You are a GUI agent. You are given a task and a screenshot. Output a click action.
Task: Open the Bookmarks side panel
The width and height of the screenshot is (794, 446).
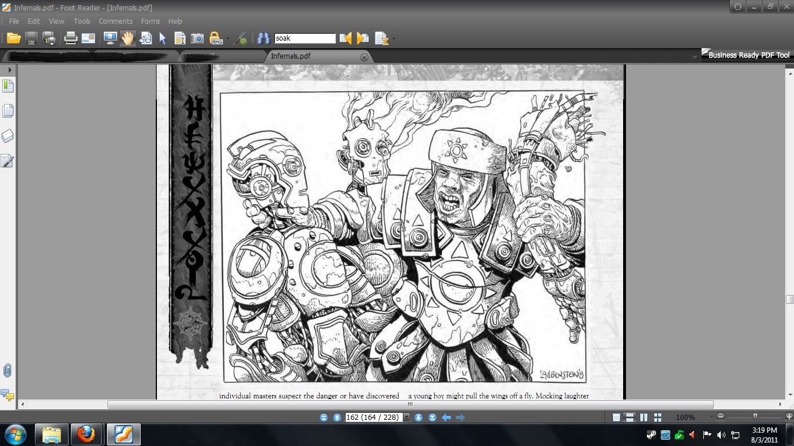tap(8, 86)
